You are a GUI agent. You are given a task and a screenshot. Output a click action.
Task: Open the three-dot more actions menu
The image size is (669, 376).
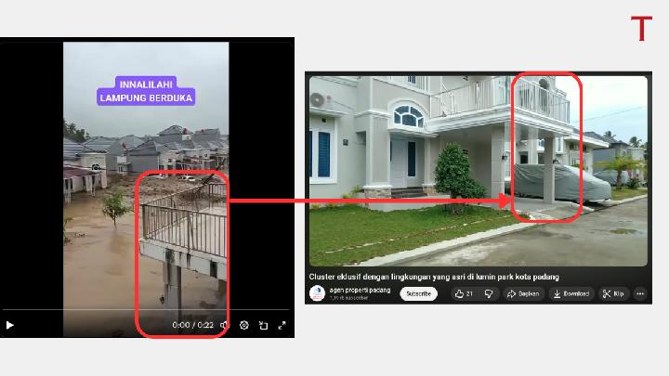(x=641, y=293)
